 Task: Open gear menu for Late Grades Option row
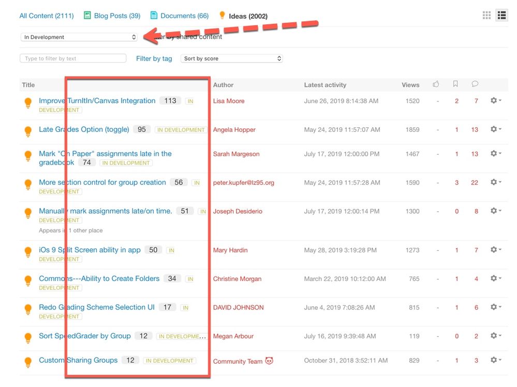(x=495, y=129)
